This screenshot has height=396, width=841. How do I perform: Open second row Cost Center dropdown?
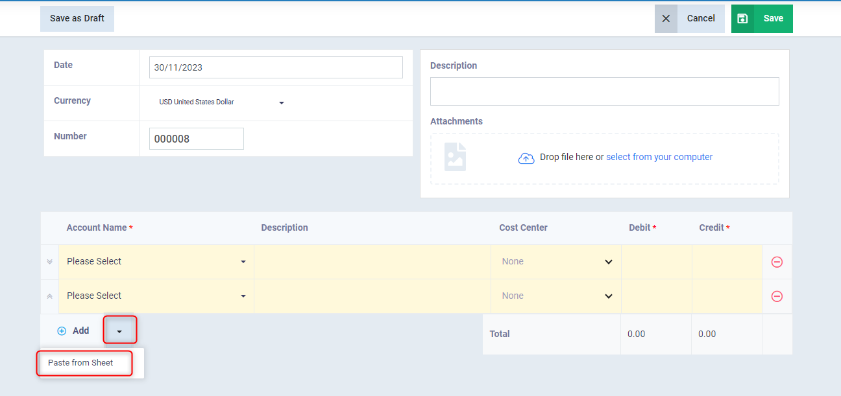pos(556,296)
